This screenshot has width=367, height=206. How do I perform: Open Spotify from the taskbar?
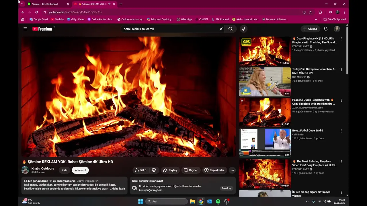pos(218,201)
